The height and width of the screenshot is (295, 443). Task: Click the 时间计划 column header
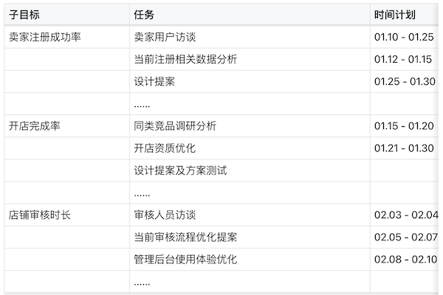394,15
